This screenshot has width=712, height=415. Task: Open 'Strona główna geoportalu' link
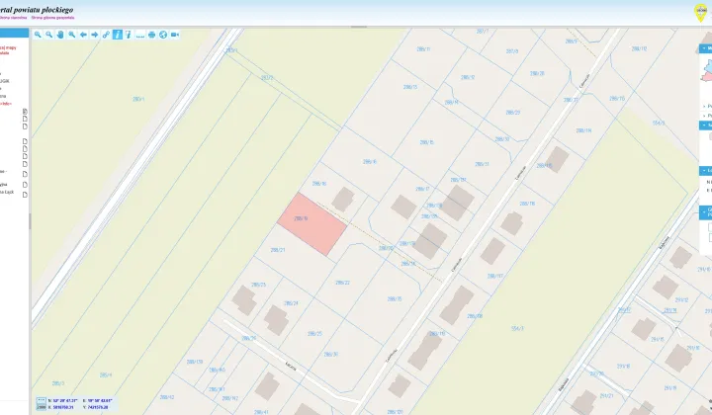[x=52, y=18]
